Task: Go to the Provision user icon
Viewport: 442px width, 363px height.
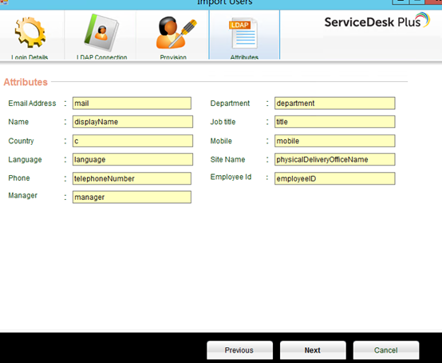Action: [x=176, y=33]
